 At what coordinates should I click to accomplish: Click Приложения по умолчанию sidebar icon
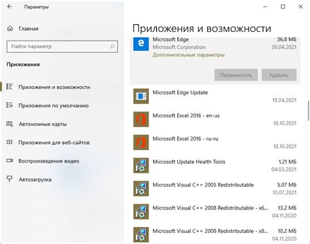coord(9,105)
